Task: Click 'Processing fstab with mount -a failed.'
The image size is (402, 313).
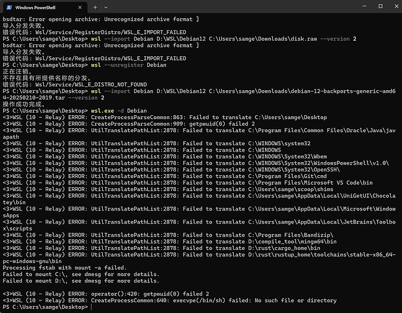Action: coord(64,268)
